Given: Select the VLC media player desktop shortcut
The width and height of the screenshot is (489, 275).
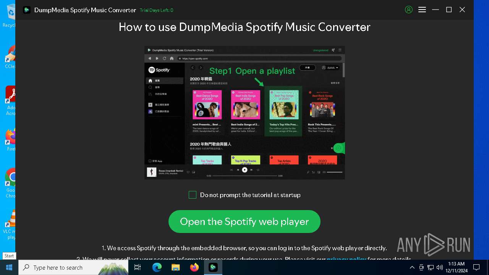Looking at the screenshot, I should point(10,225).
